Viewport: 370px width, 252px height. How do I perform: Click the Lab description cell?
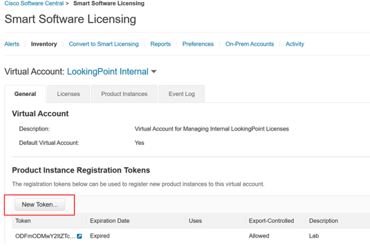314,236
